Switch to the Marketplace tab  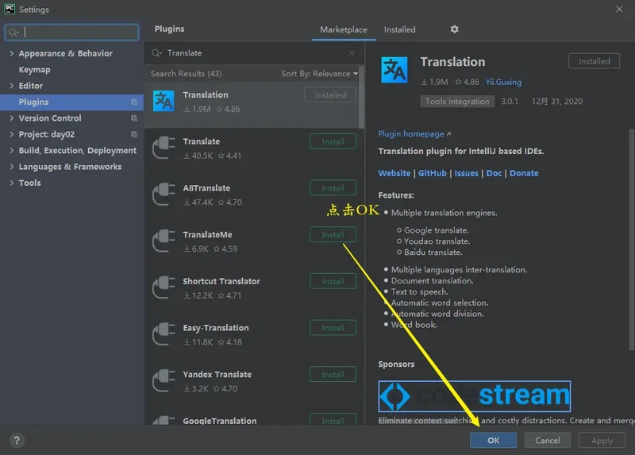coord(343,29)
